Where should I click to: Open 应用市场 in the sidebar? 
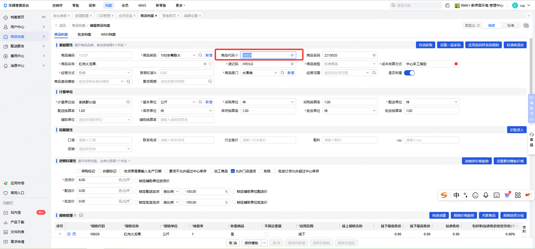[17, 183]
